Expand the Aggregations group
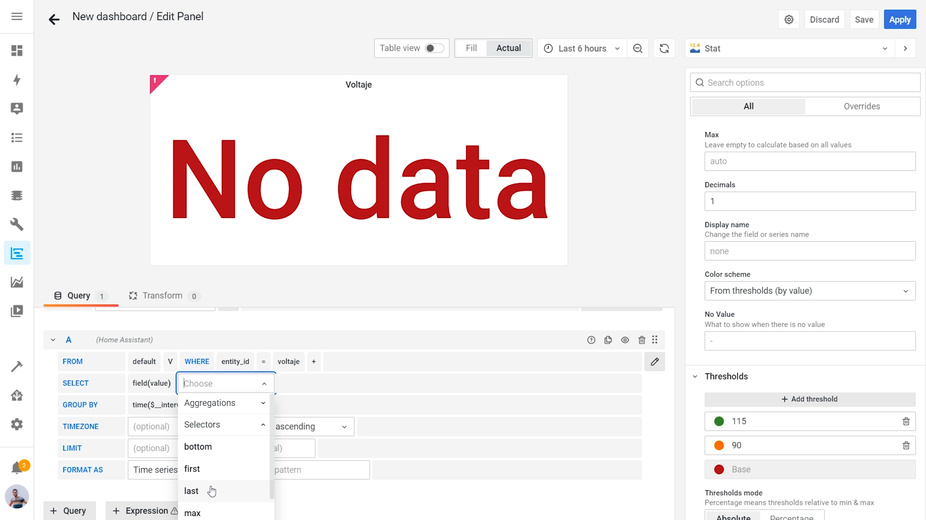 pyautogui.click(x=224, y=403)
